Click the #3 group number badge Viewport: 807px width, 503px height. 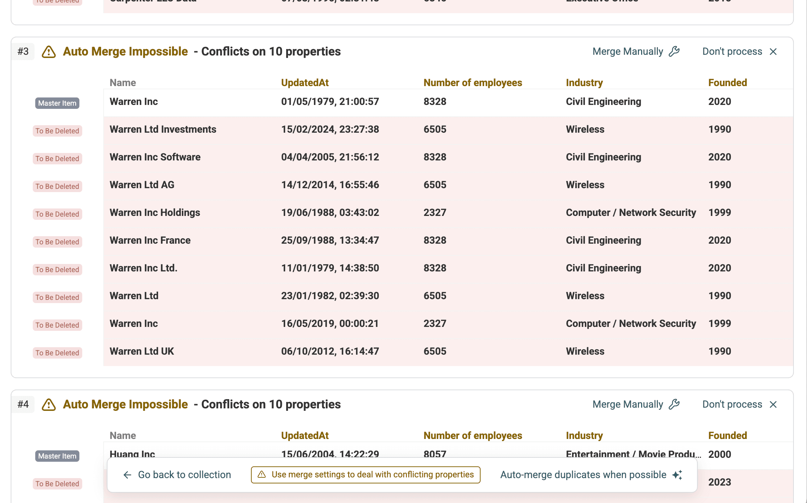(23, 52)
